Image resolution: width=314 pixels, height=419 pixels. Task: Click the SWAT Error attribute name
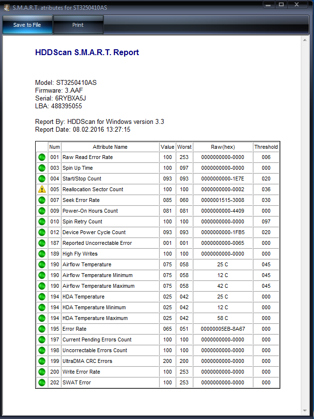[77, 382]
